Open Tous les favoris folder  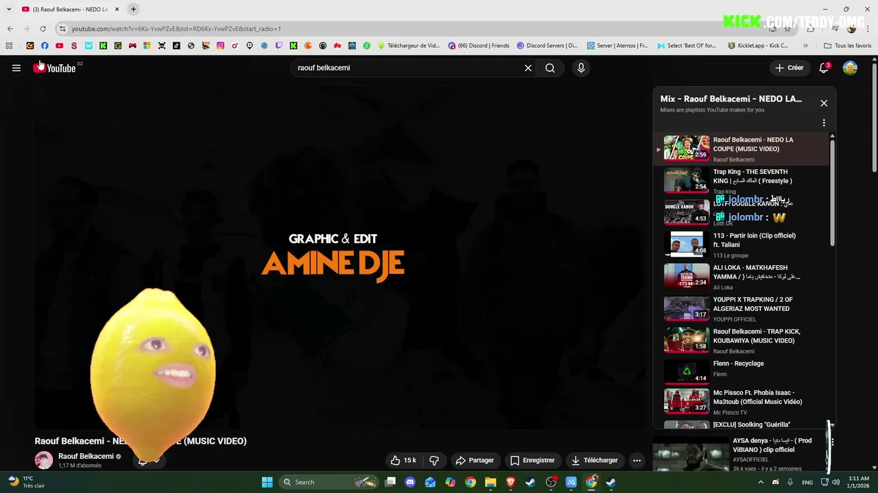[x=848, y=46]
